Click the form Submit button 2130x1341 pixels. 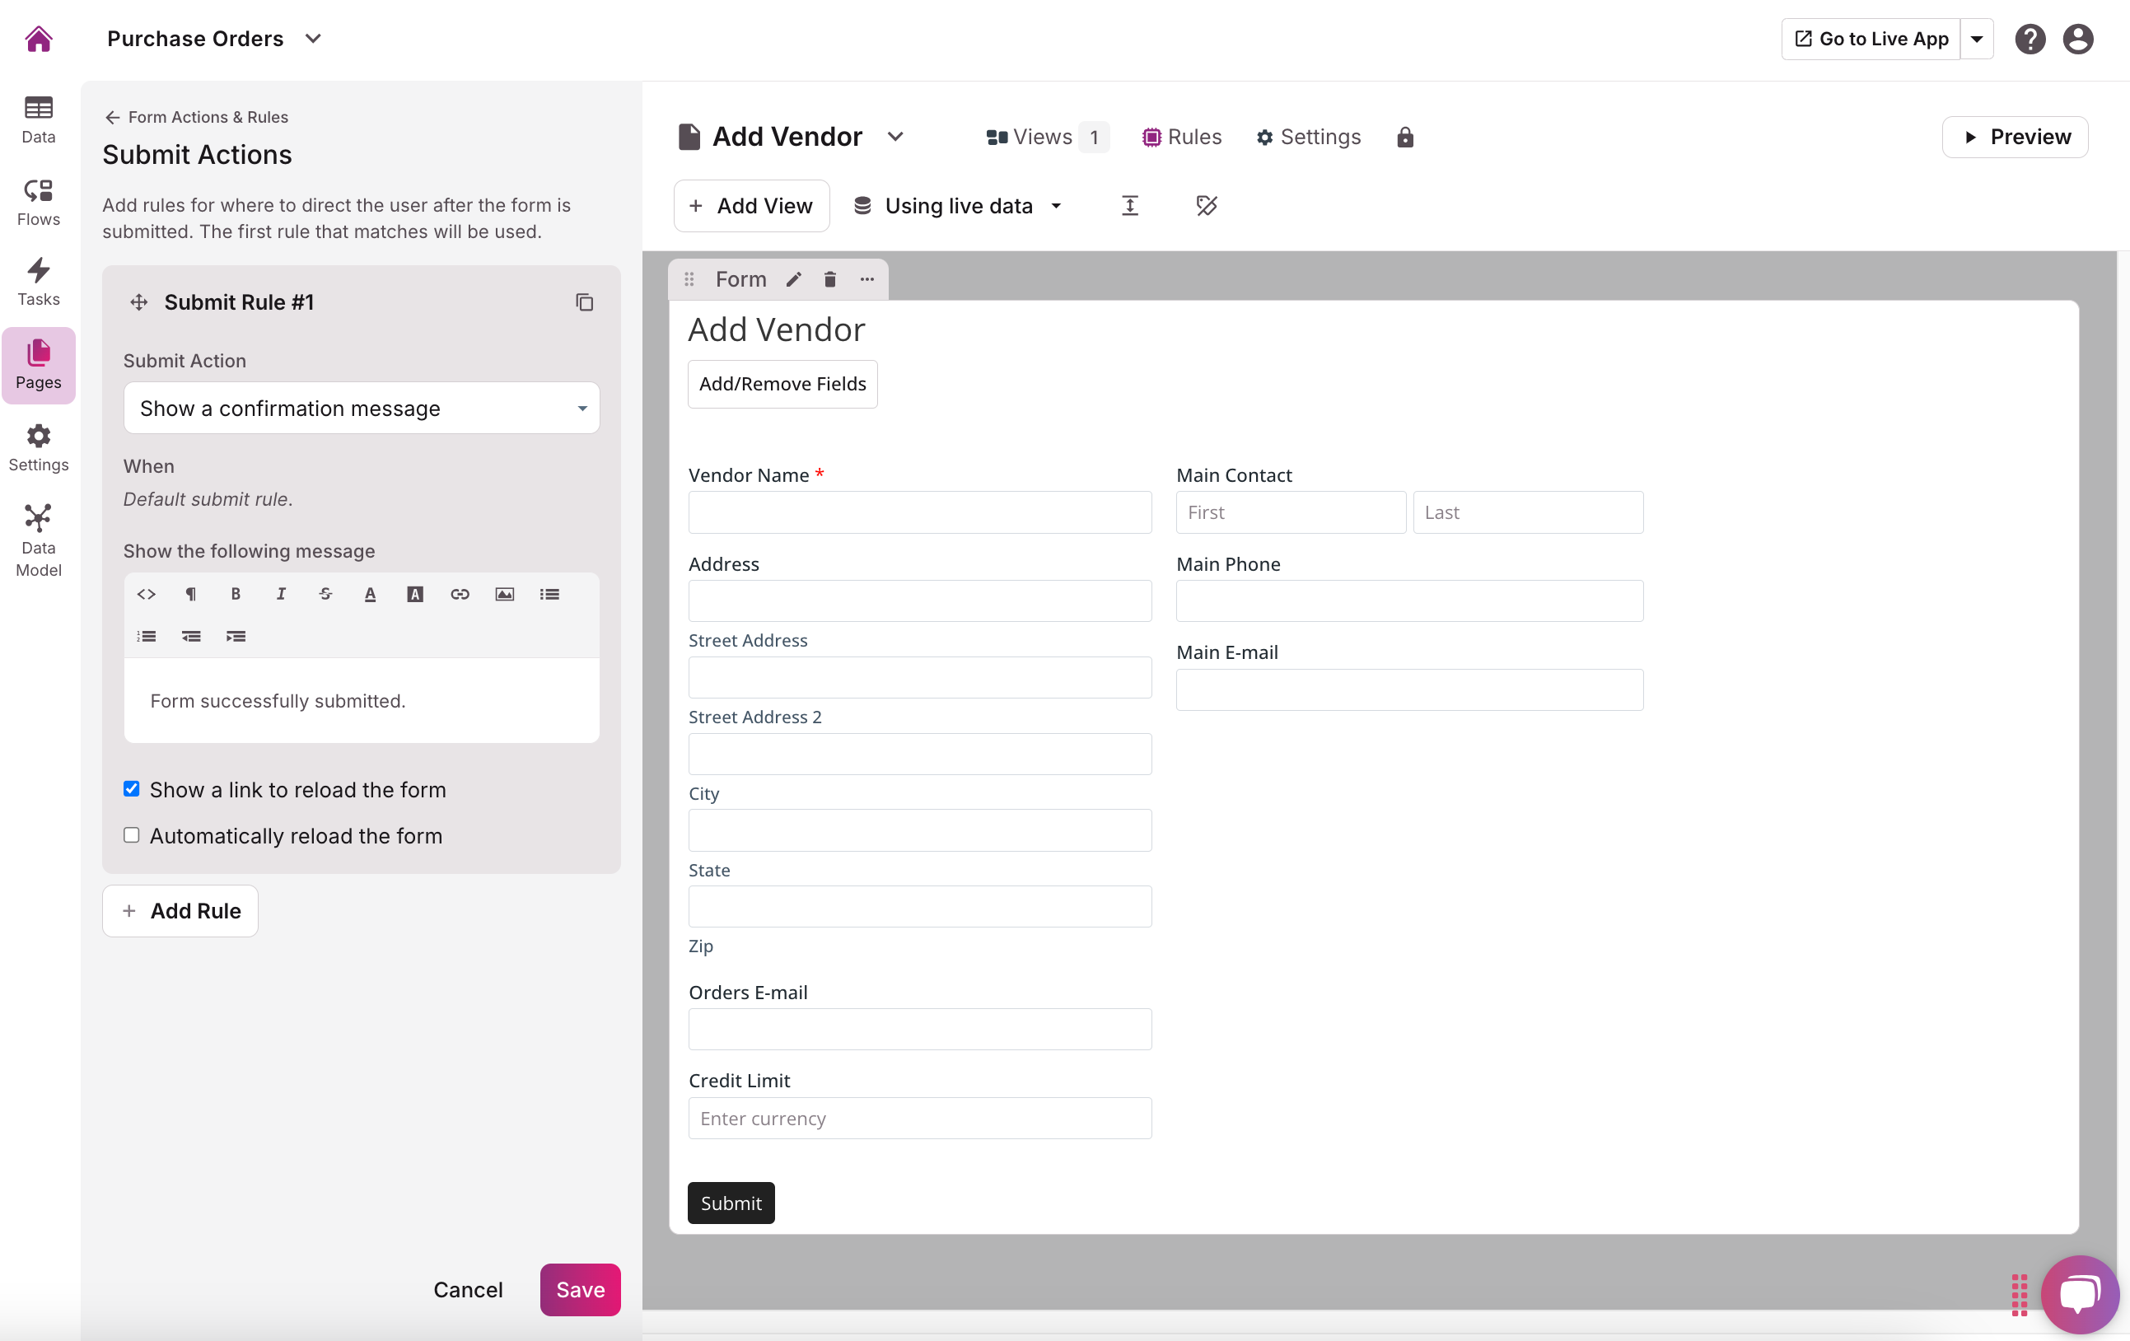click(x=731, y=1203)
